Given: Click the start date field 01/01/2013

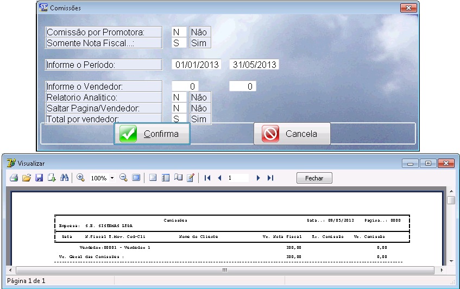Looking at the screenshot, I should click(197, 65).
